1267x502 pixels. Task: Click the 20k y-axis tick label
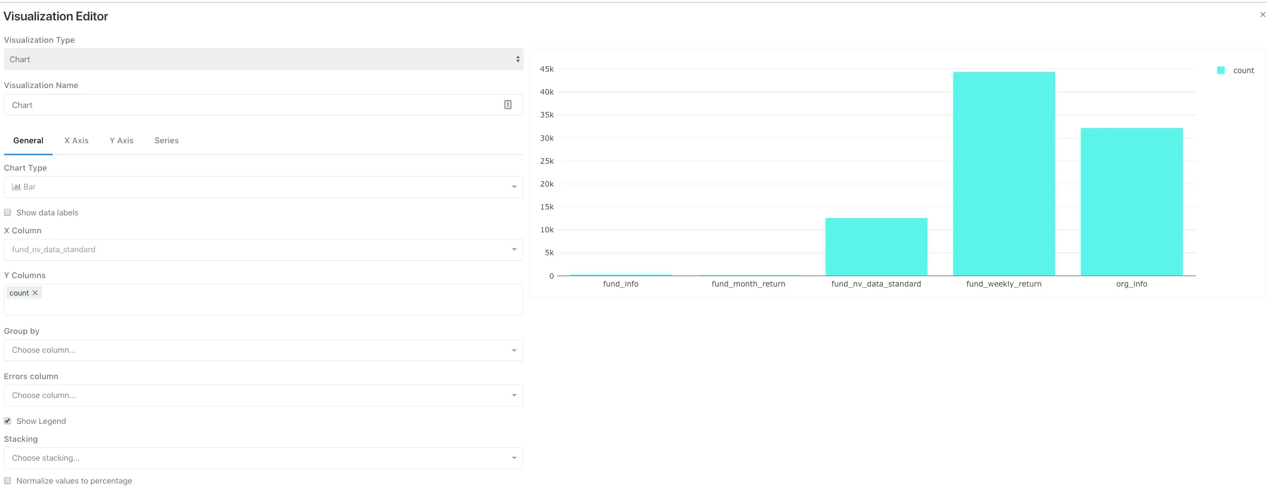pos(547,184)
